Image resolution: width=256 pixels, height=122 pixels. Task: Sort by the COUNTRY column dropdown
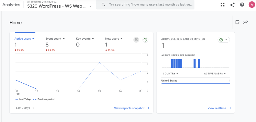170,74
